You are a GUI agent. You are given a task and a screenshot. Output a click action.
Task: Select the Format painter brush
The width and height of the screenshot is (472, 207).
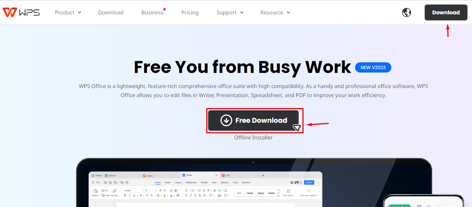click(x=114, y=191)
